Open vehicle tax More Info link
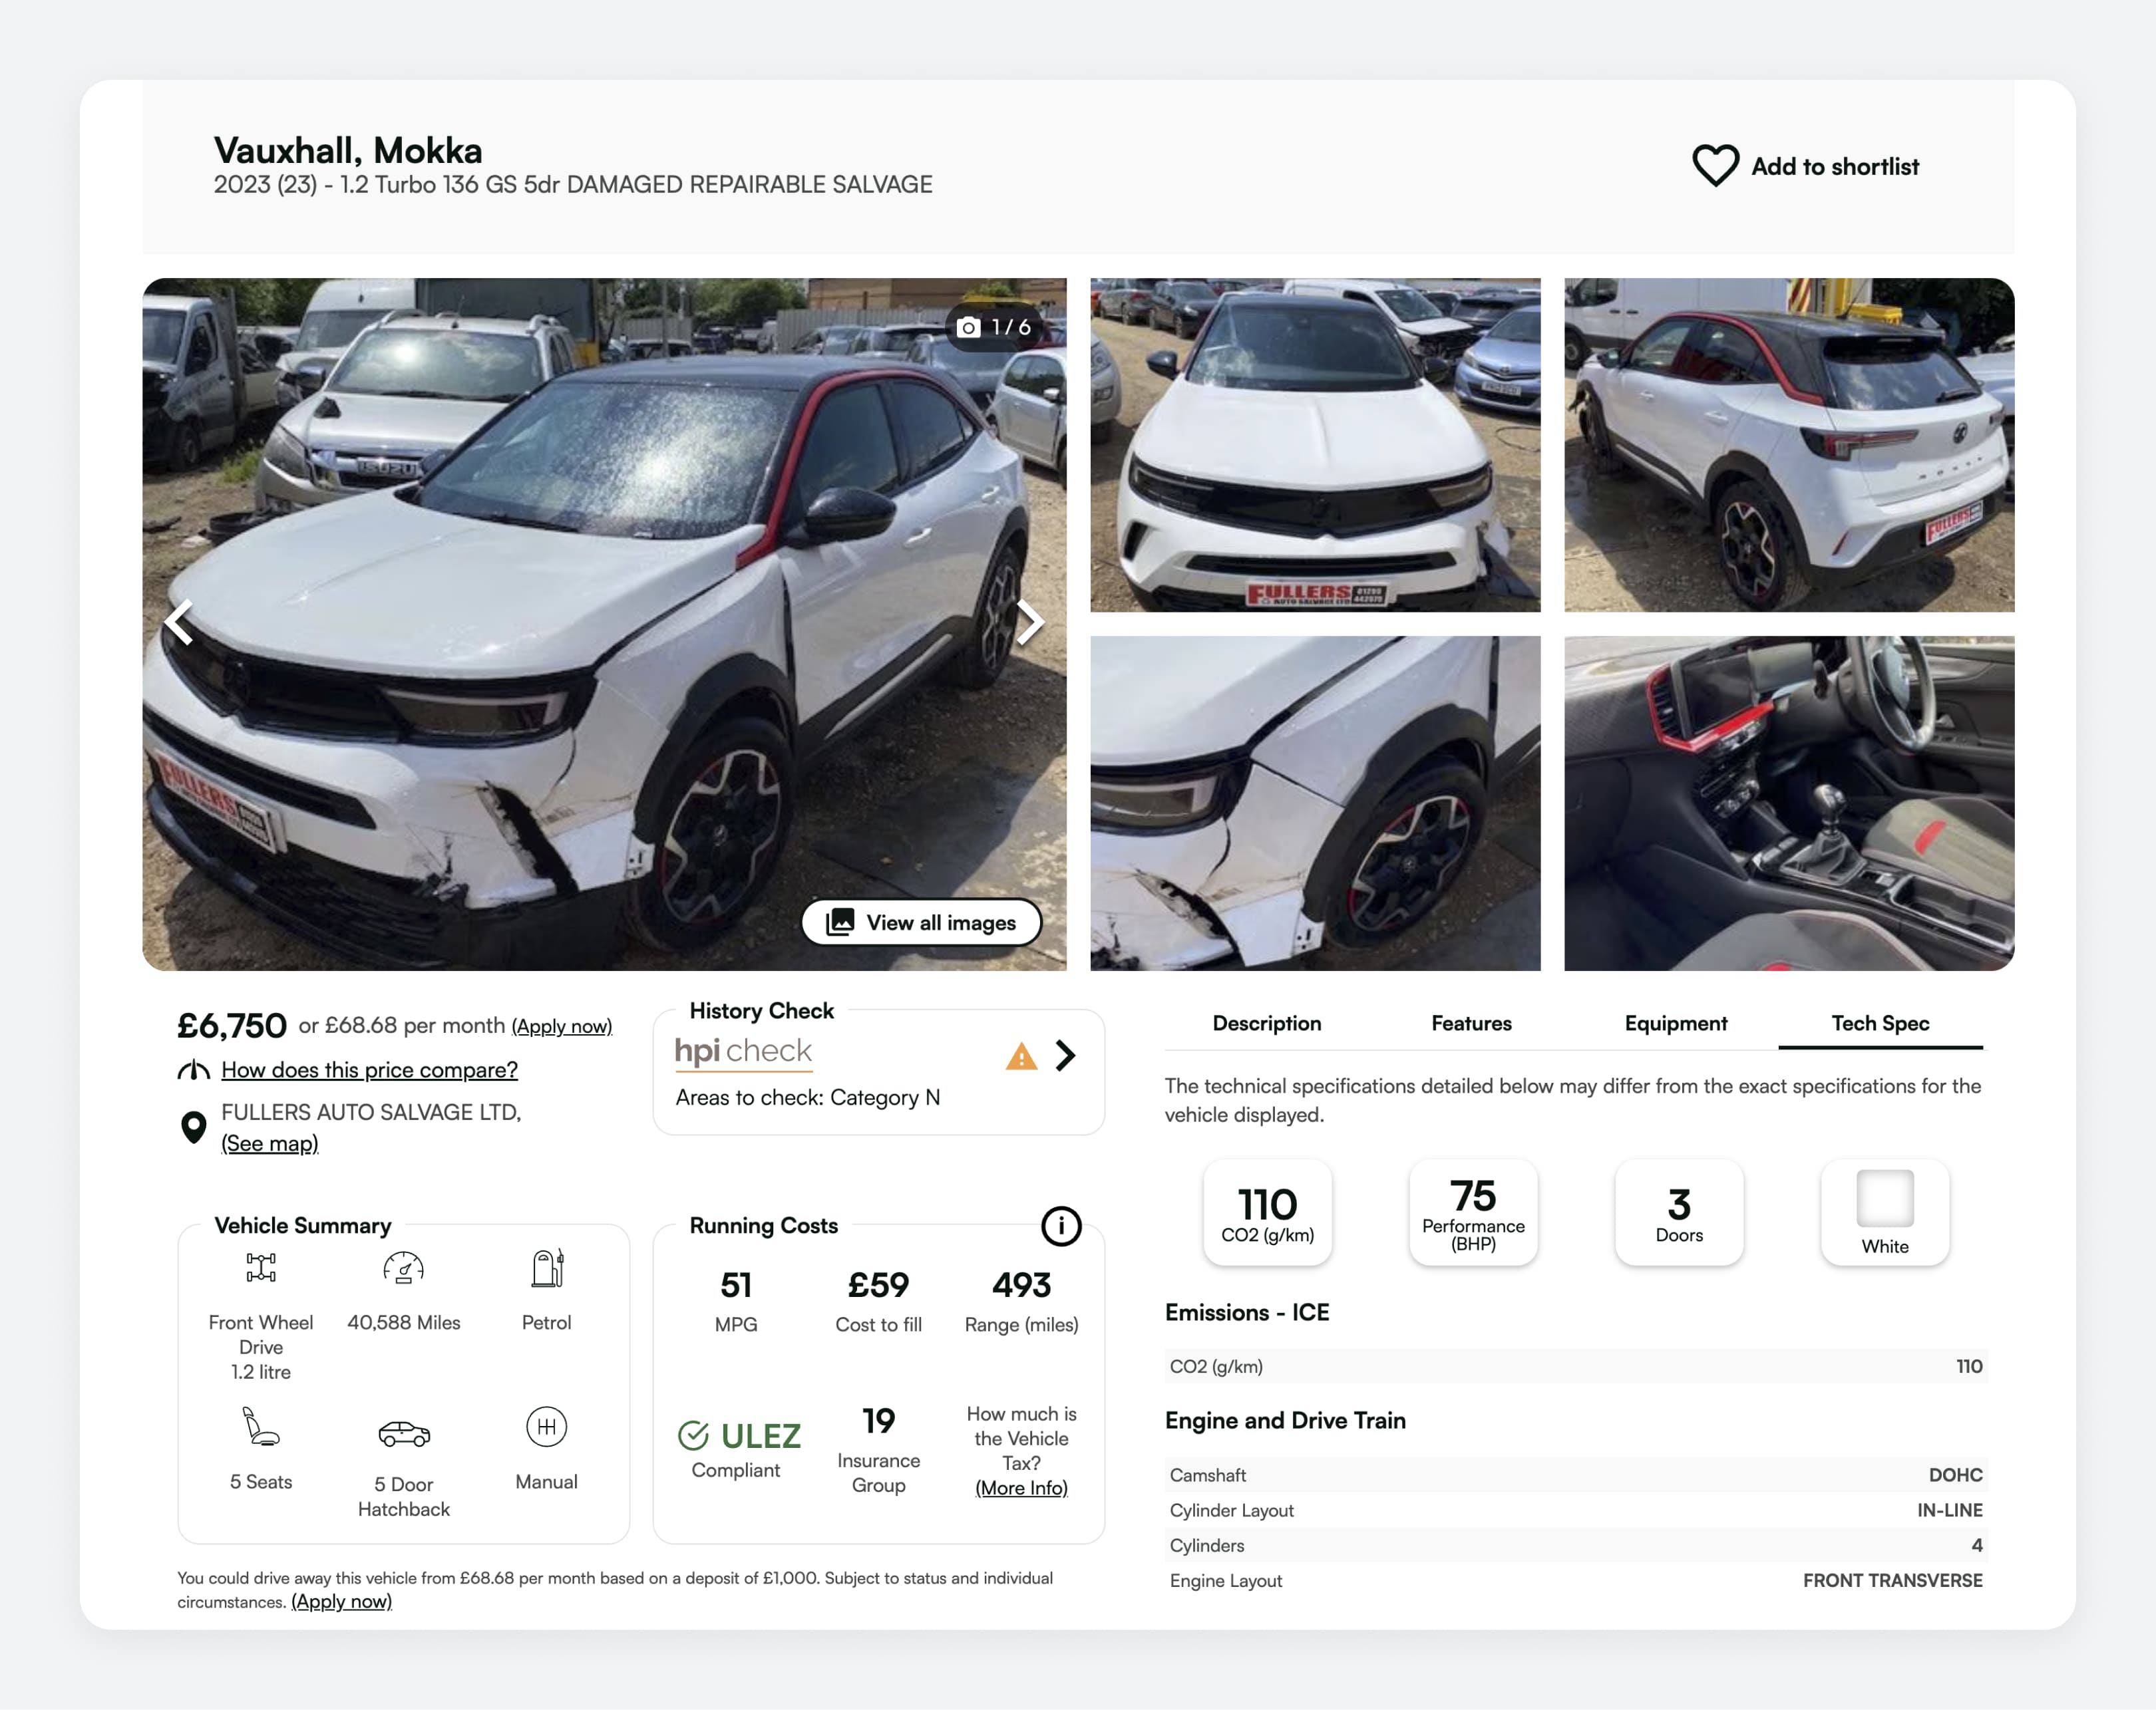The width and height of the screenshot is (2156, 1710). [x=1021, y=1488]
